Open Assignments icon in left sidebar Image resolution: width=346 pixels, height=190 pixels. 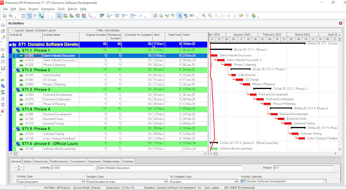click(x=3, y=92)
